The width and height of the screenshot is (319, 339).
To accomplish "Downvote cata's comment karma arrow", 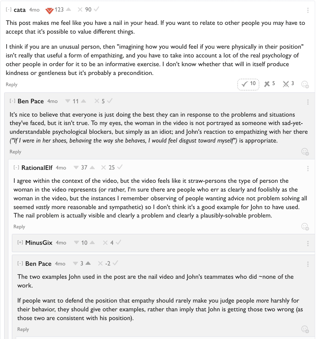I will pyautogui.click(x=49, y=10).
